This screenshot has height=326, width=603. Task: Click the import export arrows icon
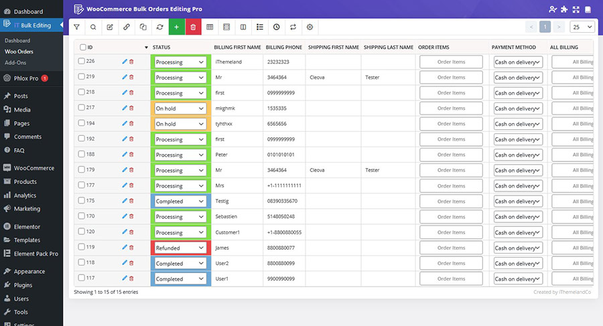[293, 27]
